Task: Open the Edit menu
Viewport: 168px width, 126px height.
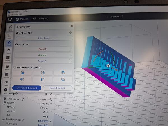Action: point(12,15)
